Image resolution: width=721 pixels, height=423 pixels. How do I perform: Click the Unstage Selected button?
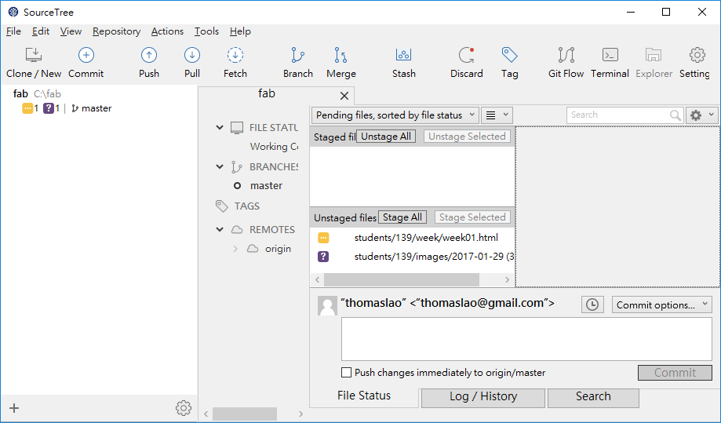[x=467, y=137]
